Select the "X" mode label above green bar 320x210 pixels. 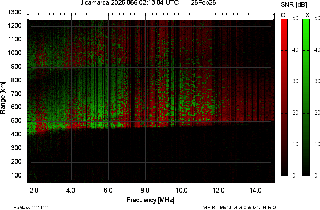[x=307, y=15]
